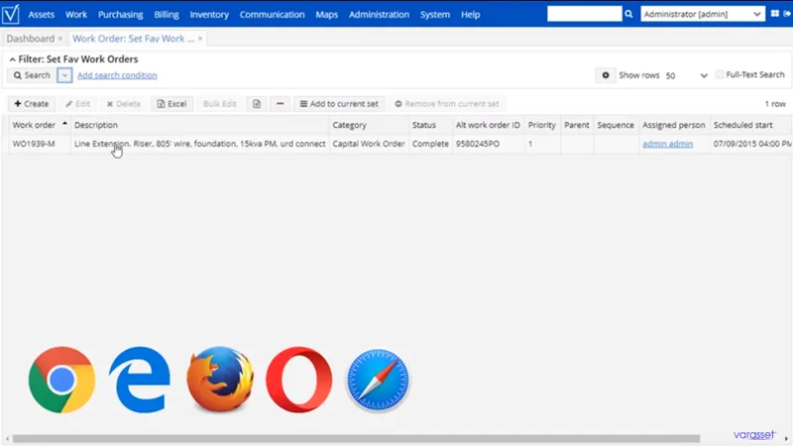Click the Search button
Screen dimensions: 793x446
tap(32, 75)
